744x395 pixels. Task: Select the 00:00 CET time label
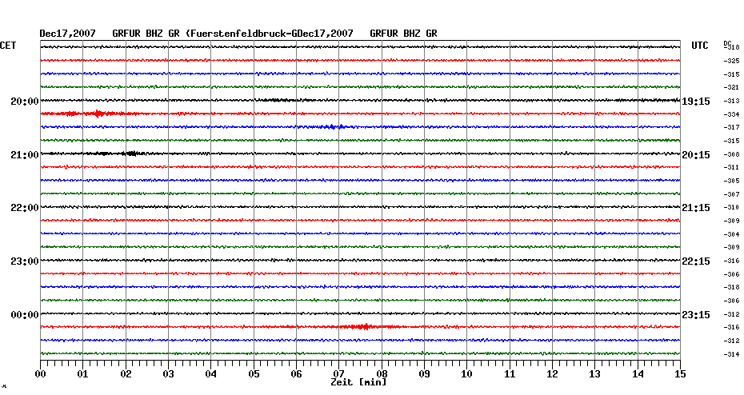(x=25, y=315)
